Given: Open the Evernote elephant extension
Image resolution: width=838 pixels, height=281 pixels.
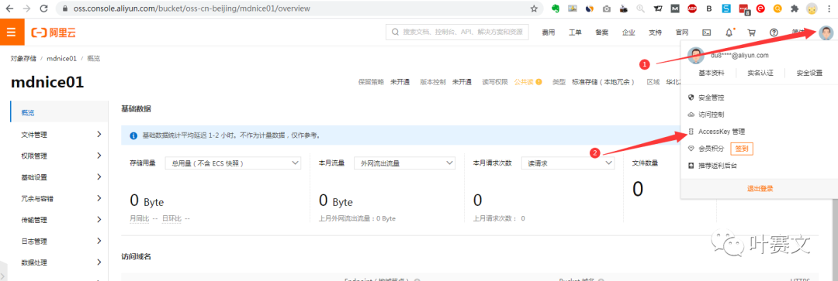Looking at the screenshot, I should pyautogui.click(x=556, y=9).
